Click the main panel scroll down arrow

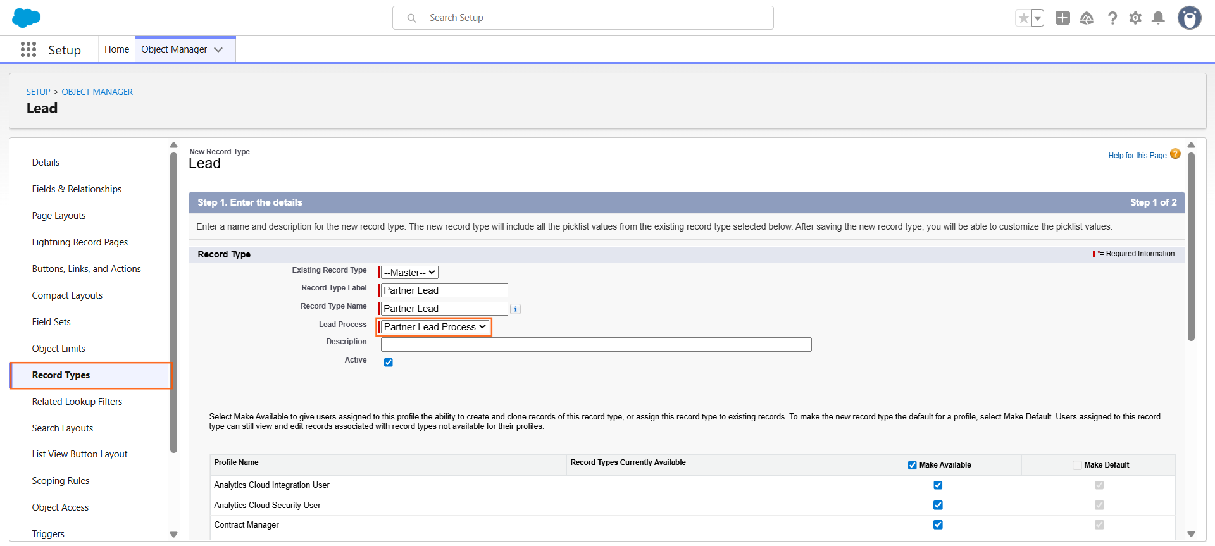1191,535
